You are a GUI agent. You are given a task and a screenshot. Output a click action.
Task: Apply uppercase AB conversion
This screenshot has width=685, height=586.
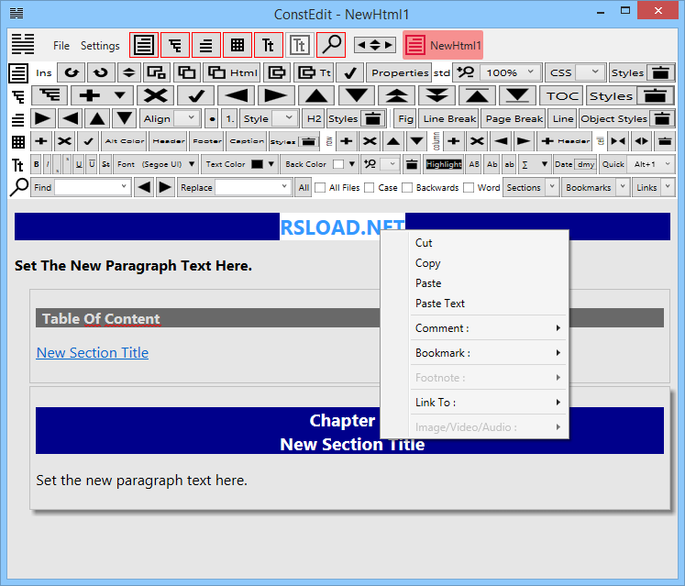(474, 164)
